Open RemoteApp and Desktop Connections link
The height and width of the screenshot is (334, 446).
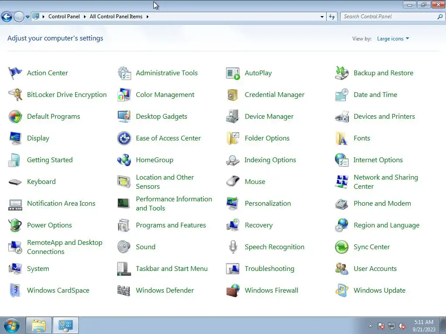(x=64, y=247)
